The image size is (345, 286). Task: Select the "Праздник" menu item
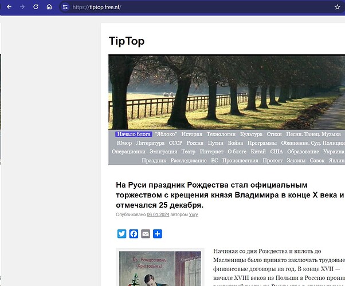[154, 161]
